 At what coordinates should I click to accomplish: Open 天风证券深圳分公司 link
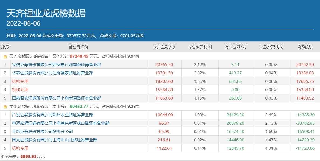point(42,132)
